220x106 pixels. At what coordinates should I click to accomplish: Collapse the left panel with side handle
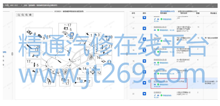tap(12, 54)
